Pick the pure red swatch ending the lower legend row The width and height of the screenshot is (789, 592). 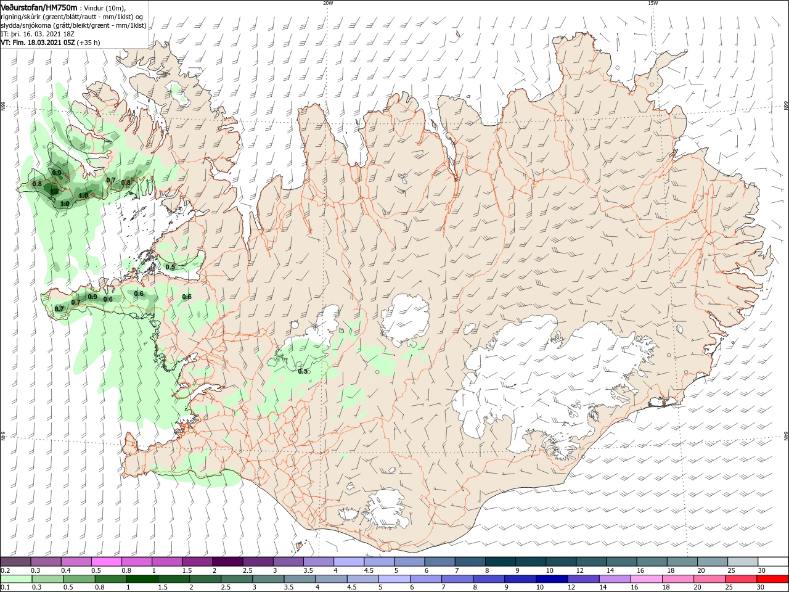[x=773, y=579]
